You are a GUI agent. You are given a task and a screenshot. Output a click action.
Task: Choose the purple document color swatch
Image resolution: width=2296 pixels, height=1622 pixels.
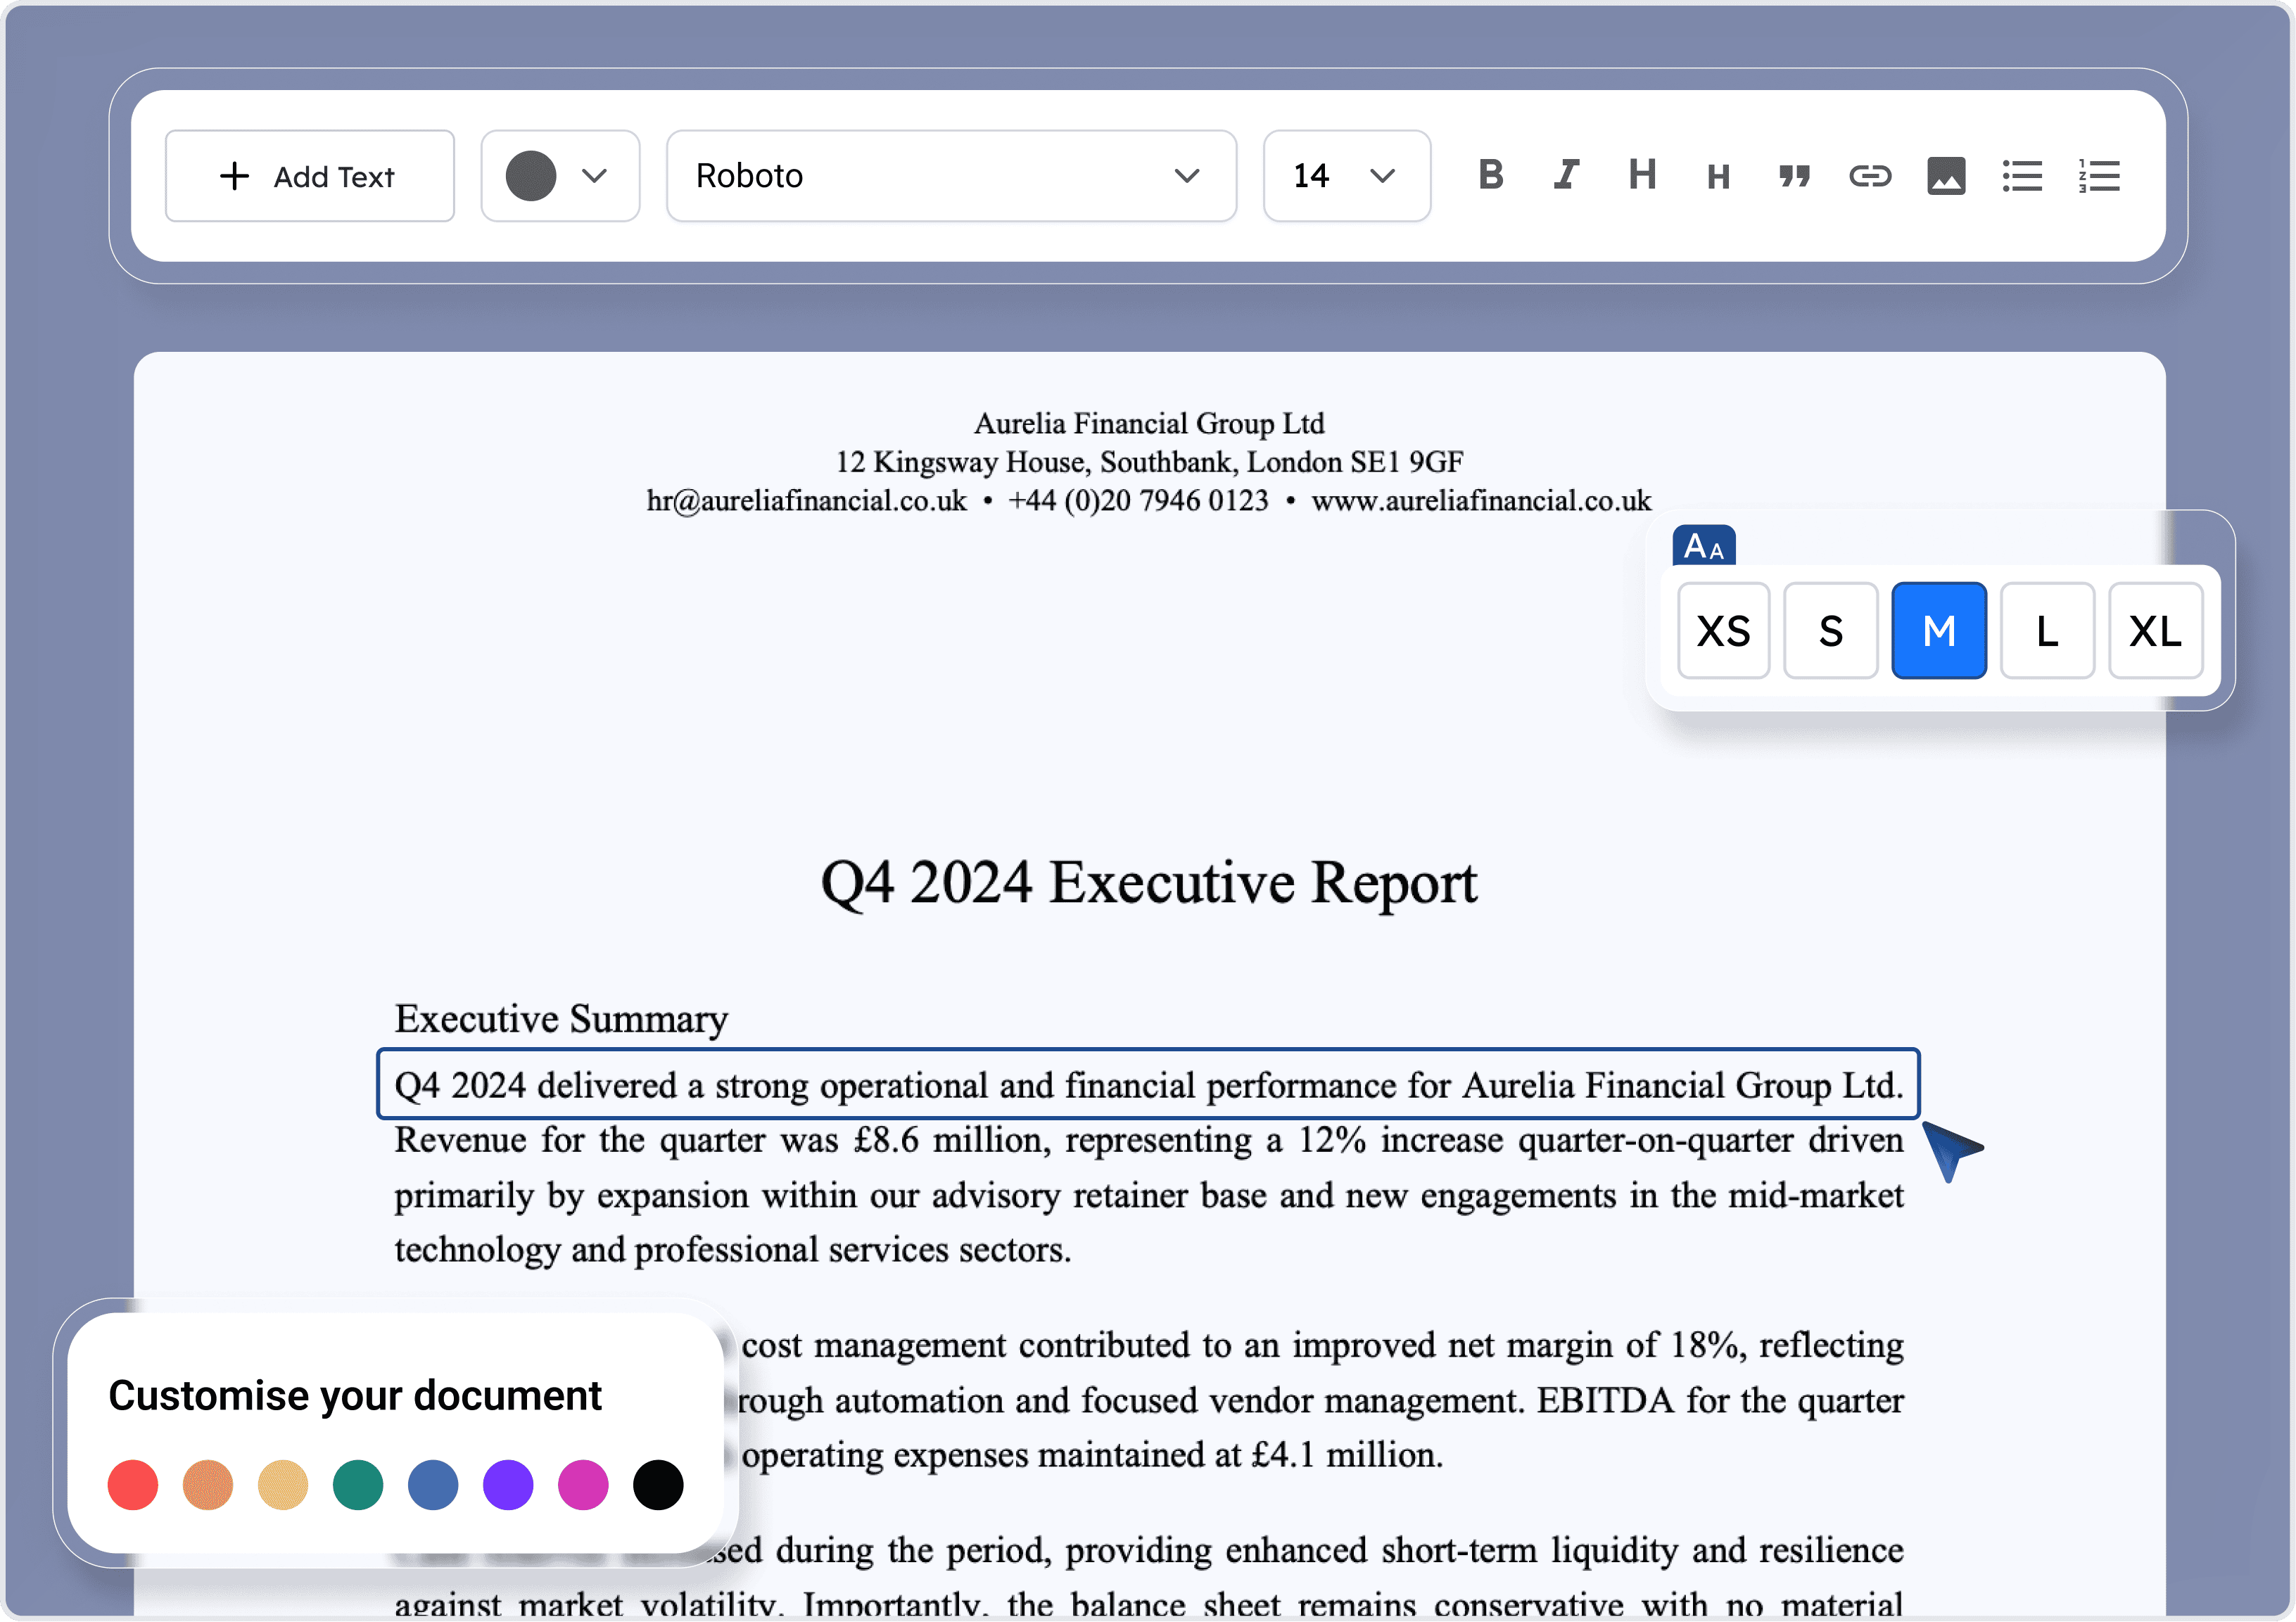click(x=508, y=1484)
